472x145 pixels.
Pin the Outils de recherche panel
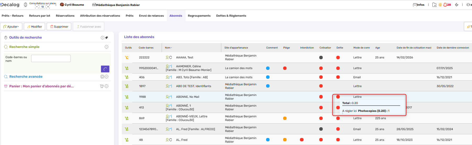107,38
